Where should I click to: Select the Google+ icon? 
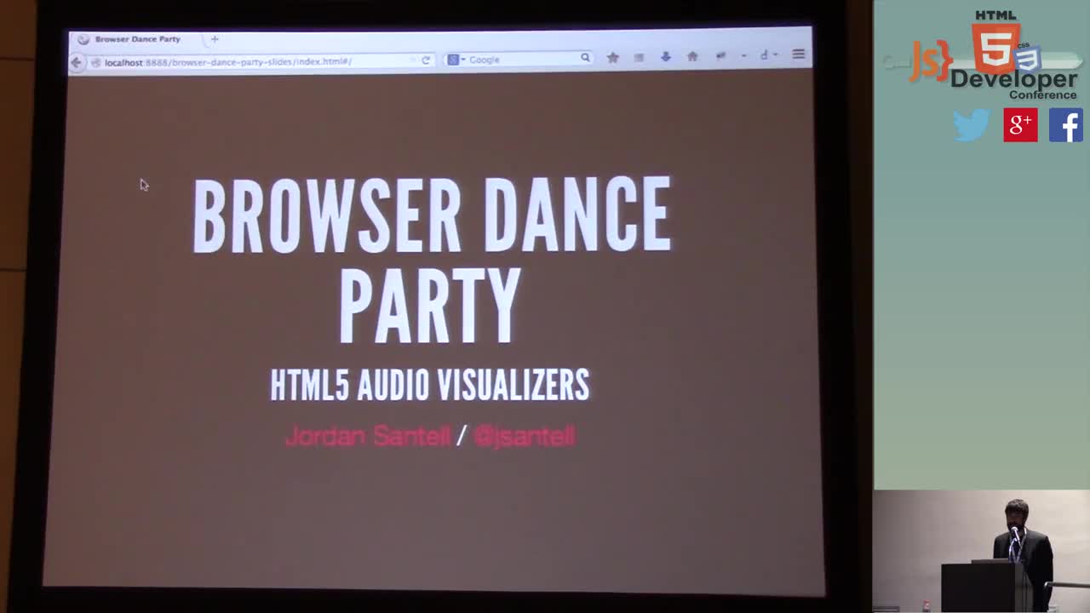pos(1019,125)
